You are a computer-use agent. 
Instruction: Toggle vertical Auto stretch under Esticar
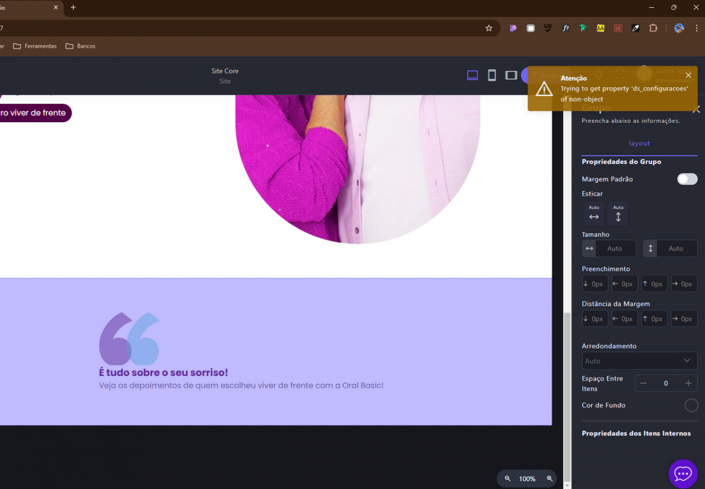click(618, 214)
